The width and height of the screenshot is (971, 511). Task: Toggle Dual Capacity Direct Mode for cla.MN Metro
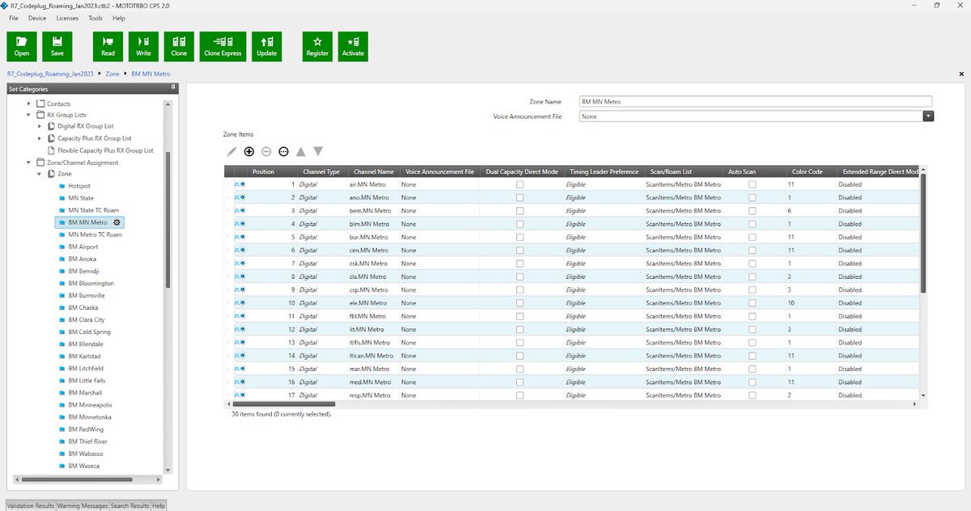[519, 277]
